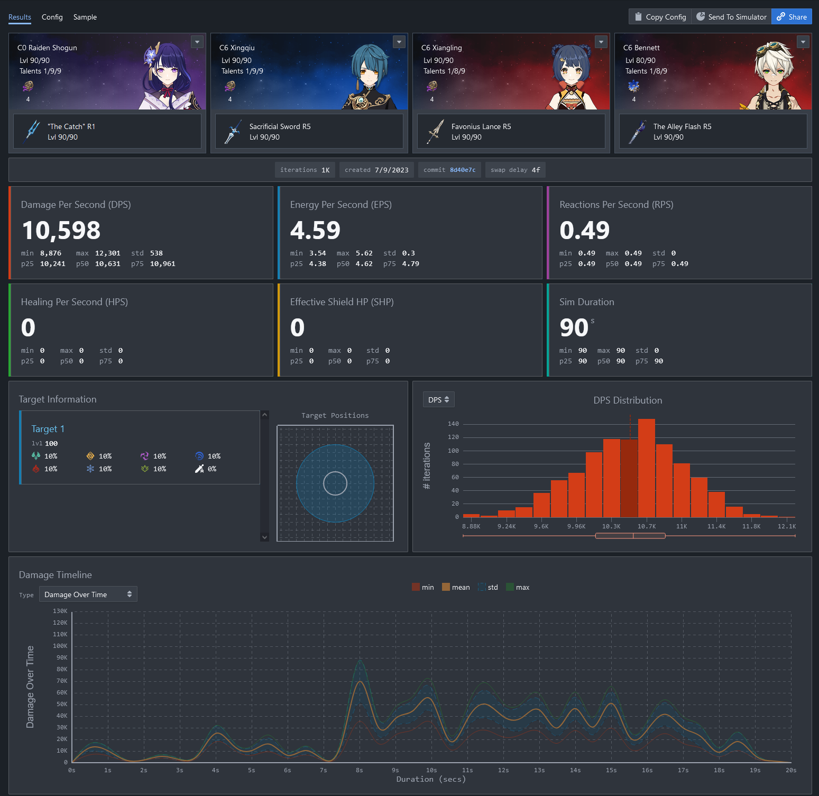This screenshot has height=796, width=819.
Task: Click the Copy Config button
Action: [660, 17]
